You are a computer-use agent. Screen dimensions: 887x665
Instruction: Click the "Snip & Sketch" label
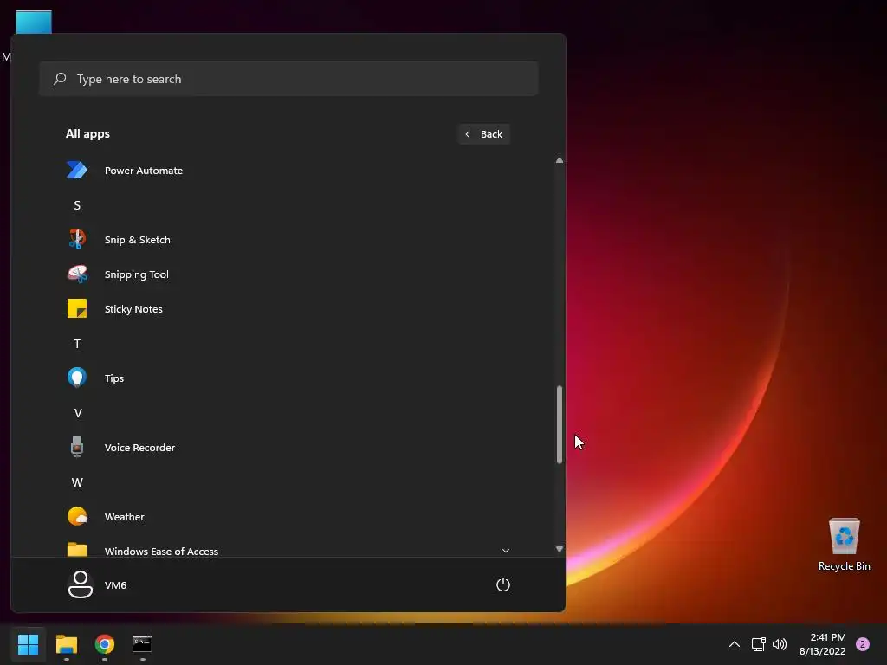click(138, 240)
